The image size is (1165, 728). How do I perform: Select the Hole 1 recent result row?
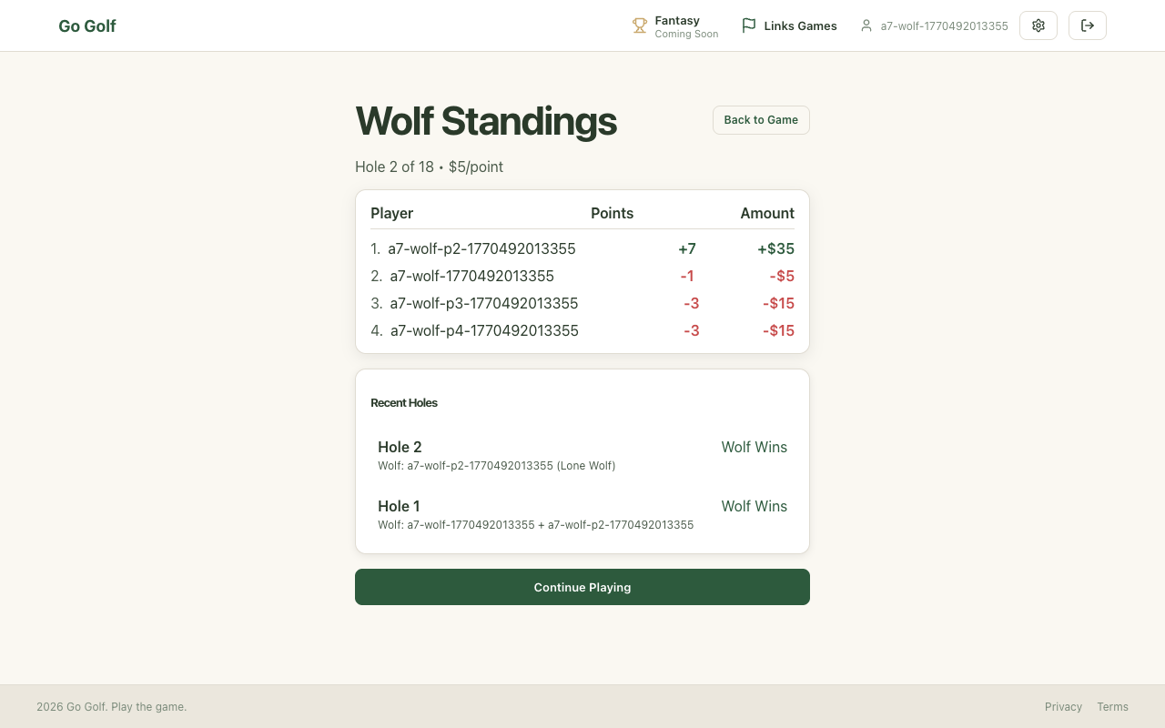(582, 514)
